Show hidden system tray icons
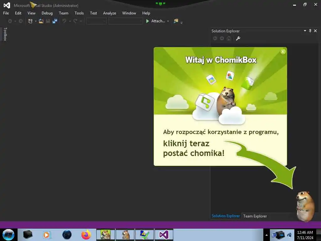The height and width of the screenshot is (241, 321). 266,235
